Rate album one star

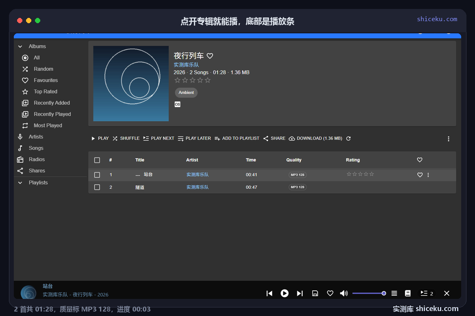pyautogui.click(x=178, y=80)
